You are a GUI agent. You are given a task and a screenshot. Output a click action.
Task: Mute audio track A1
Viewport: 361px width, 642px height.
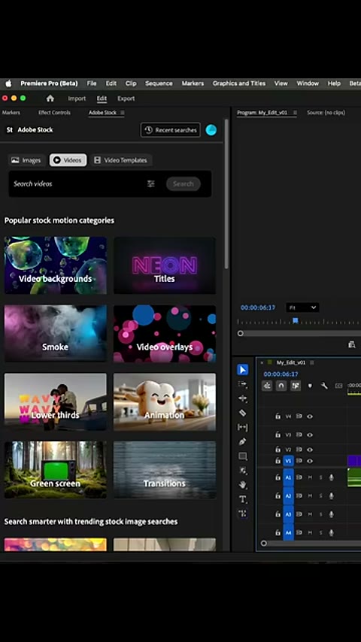310,477
